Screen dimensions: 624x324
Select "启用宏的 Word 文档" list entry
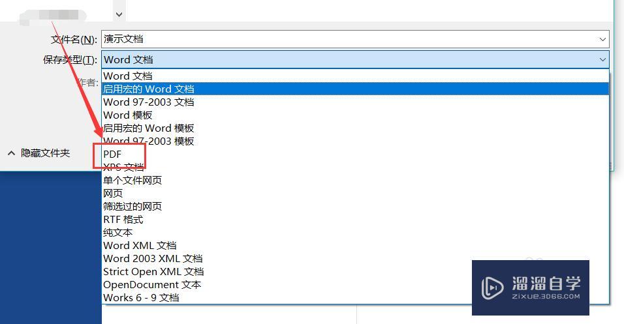[x=355, y=89]
